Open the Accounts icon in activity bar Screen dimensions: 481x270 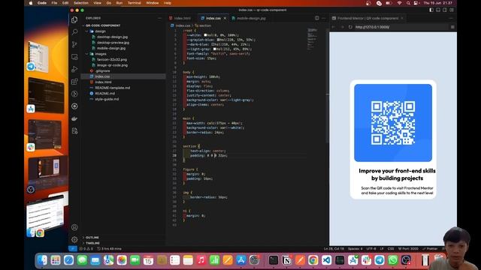74,227
